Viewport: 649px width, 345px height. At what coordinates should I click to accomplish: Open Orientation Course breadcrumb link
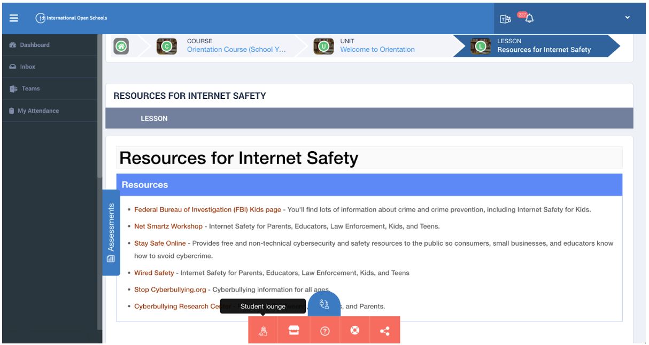click(x=236, y=49)
